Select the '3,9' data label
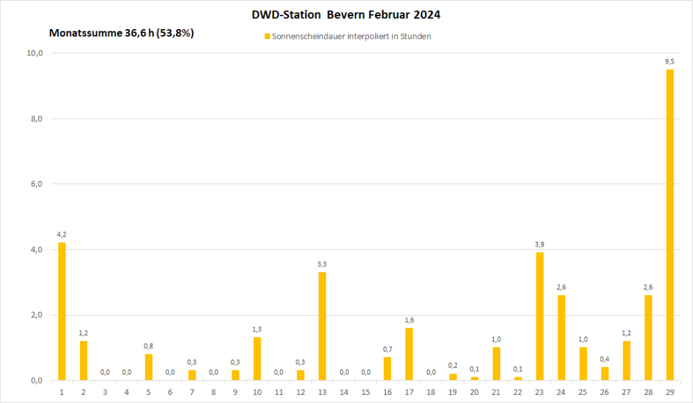The image size is (693, 403). click(539, 245)
